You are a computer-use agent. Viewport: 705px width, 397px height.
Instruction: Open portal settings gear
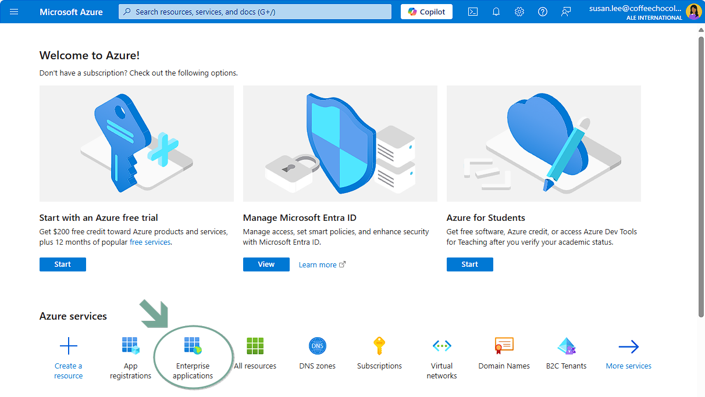(x=519, y=12)
